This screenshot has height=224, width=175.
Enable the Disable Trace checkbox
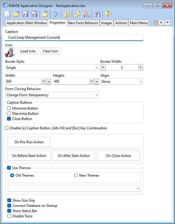[9, 216]
